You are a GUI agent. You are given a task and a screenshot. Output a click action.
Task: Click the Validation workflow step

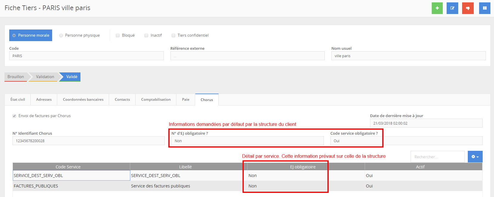click(x=45, y=77)
